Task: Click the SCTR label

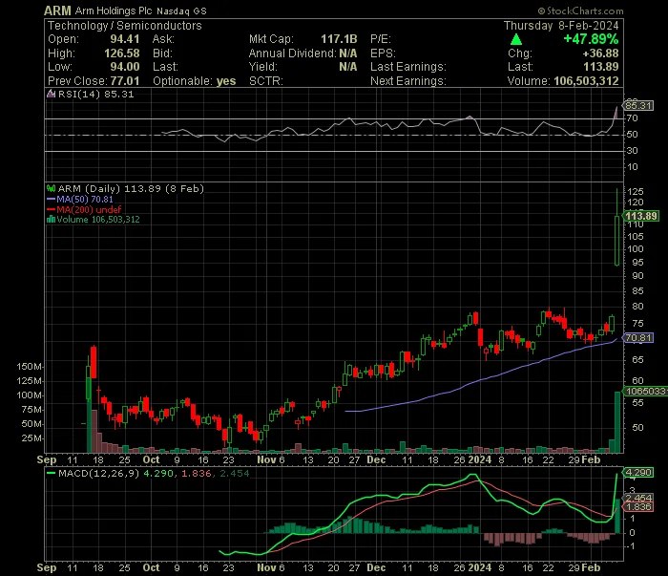Action: [x=266, y=81]
